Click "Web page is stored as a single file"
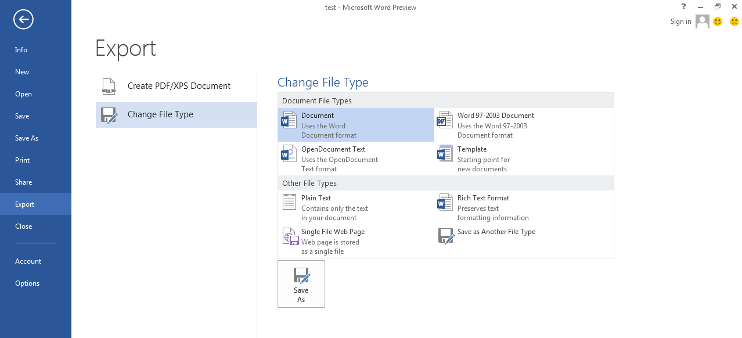 coord(330,247)
